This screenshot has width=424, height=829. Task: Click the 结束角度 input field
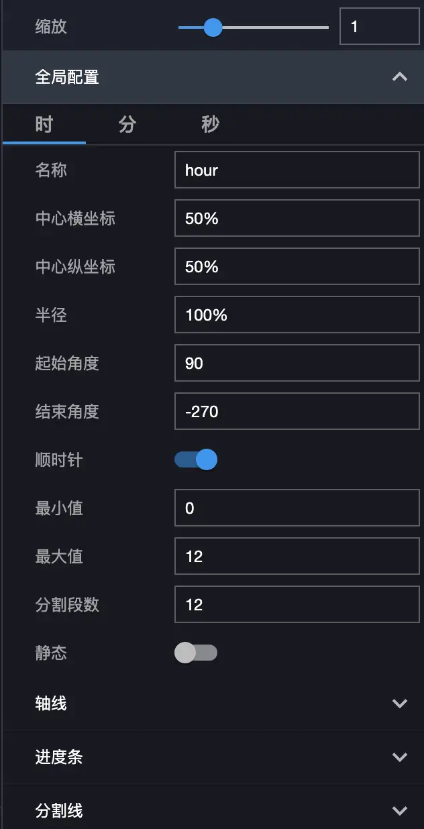coord(297,412)
